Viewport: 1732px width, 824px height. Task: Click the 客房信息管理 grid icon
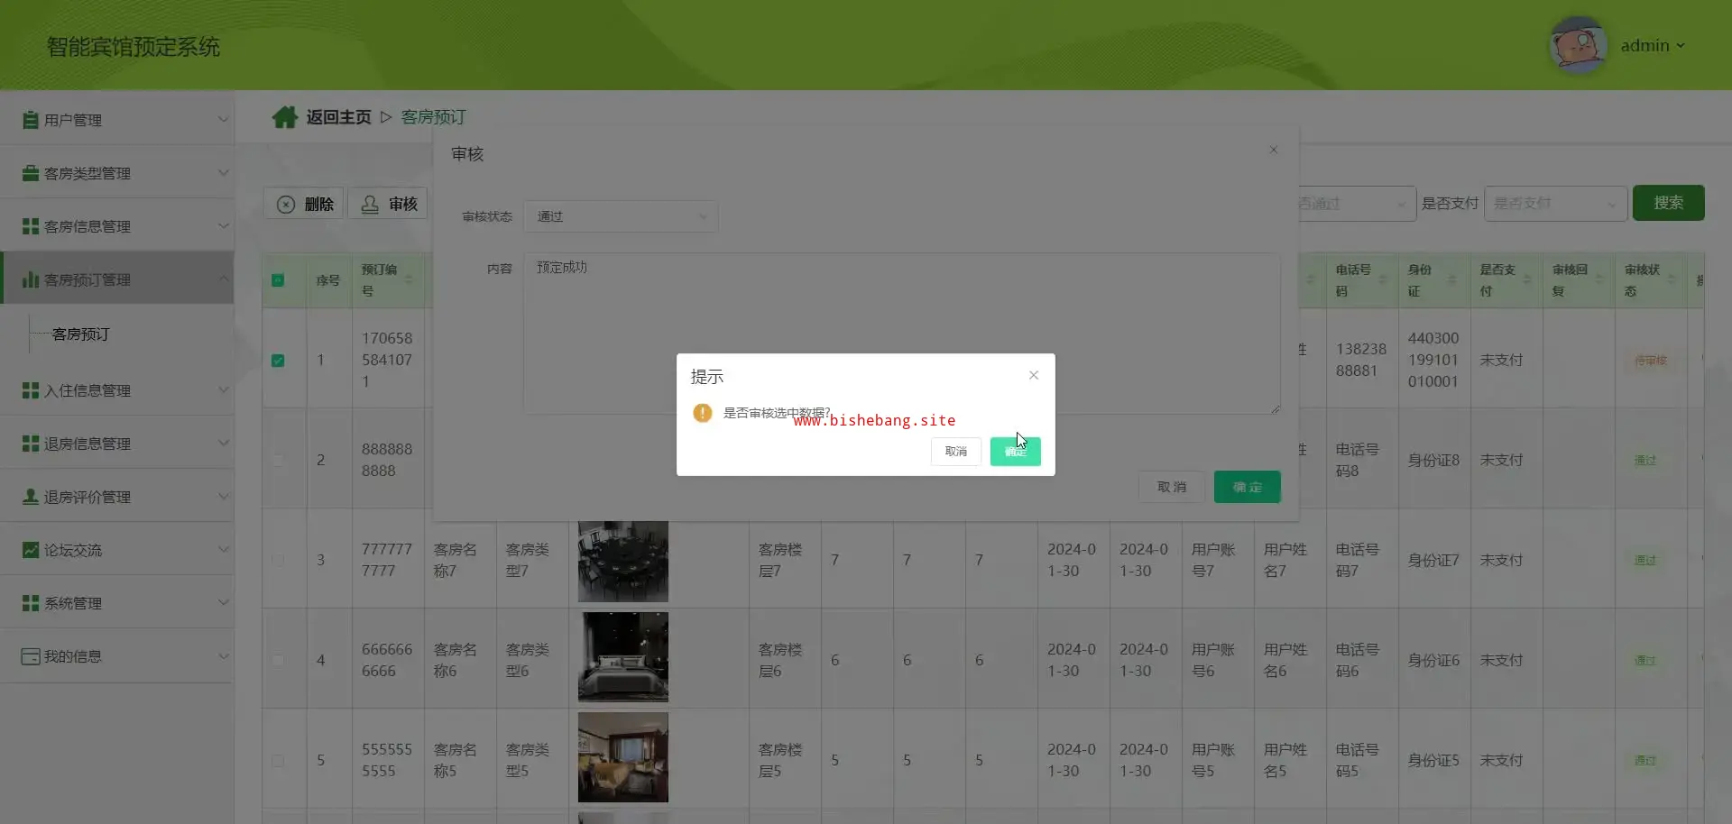pyautogui.click(x=31, y=226)
